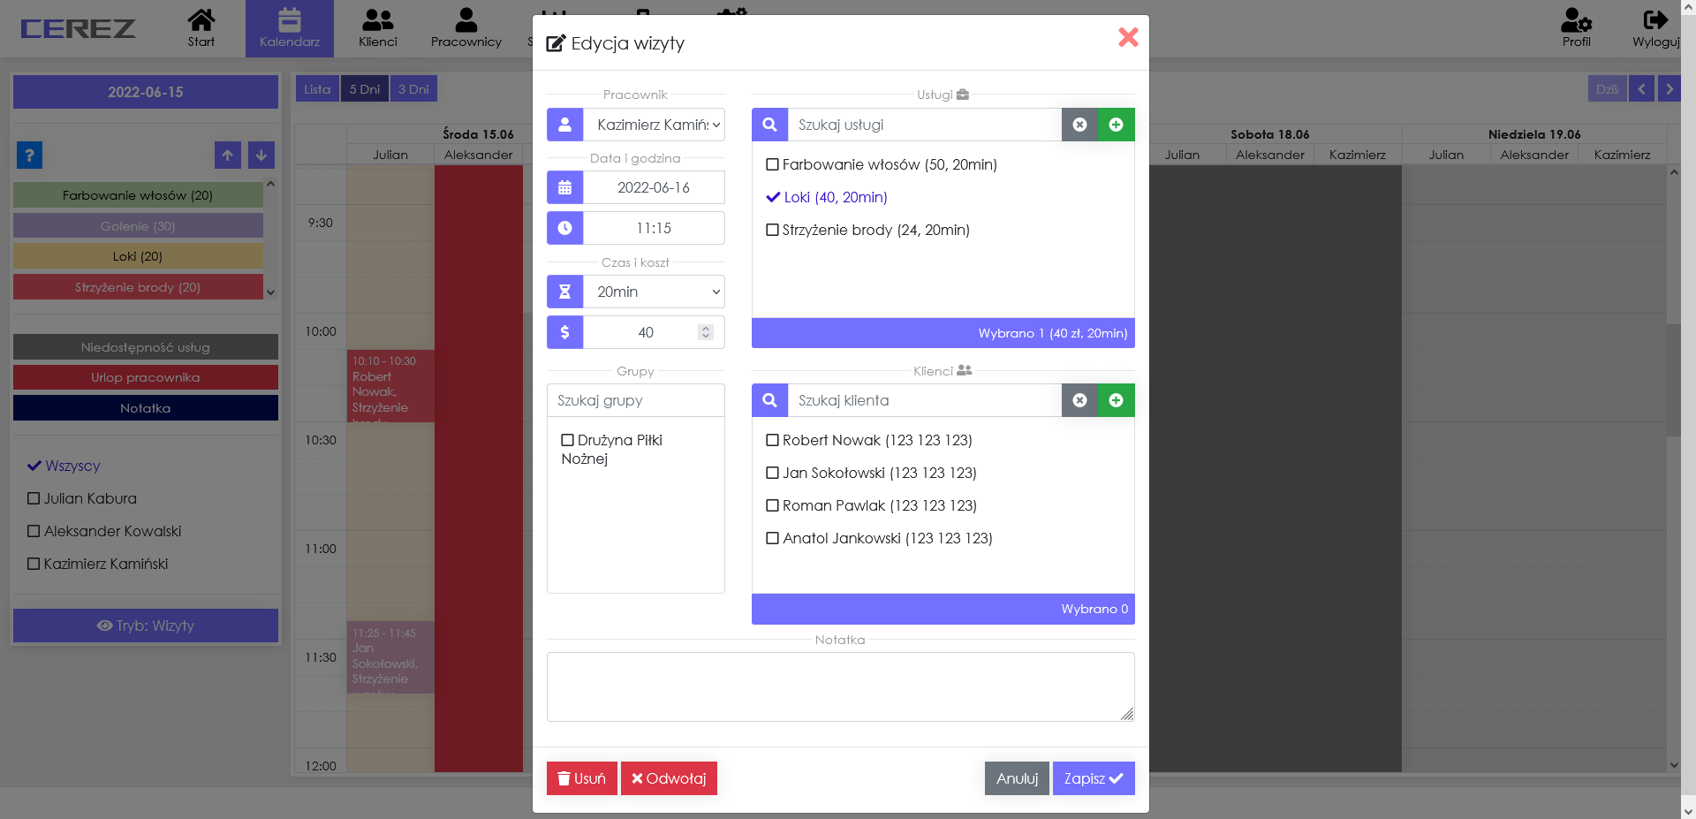Click the clock icon beside the time field
This screenshot has height=819, width=1696.
pos(564,228)
